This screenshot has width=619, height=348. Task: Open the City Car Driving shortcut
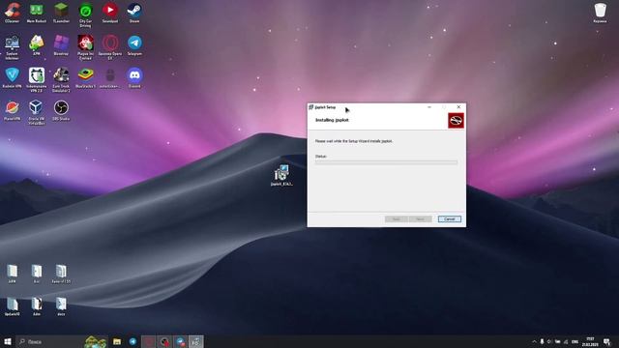click(x=86, y=15)
